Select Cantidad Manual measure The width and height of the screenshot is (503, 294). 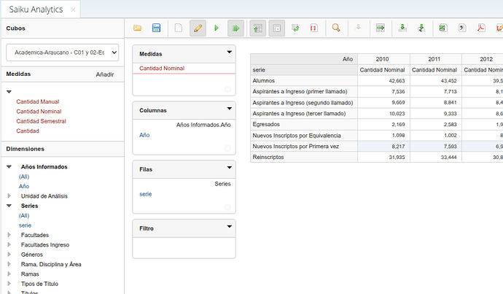click(x=38, y=101)
